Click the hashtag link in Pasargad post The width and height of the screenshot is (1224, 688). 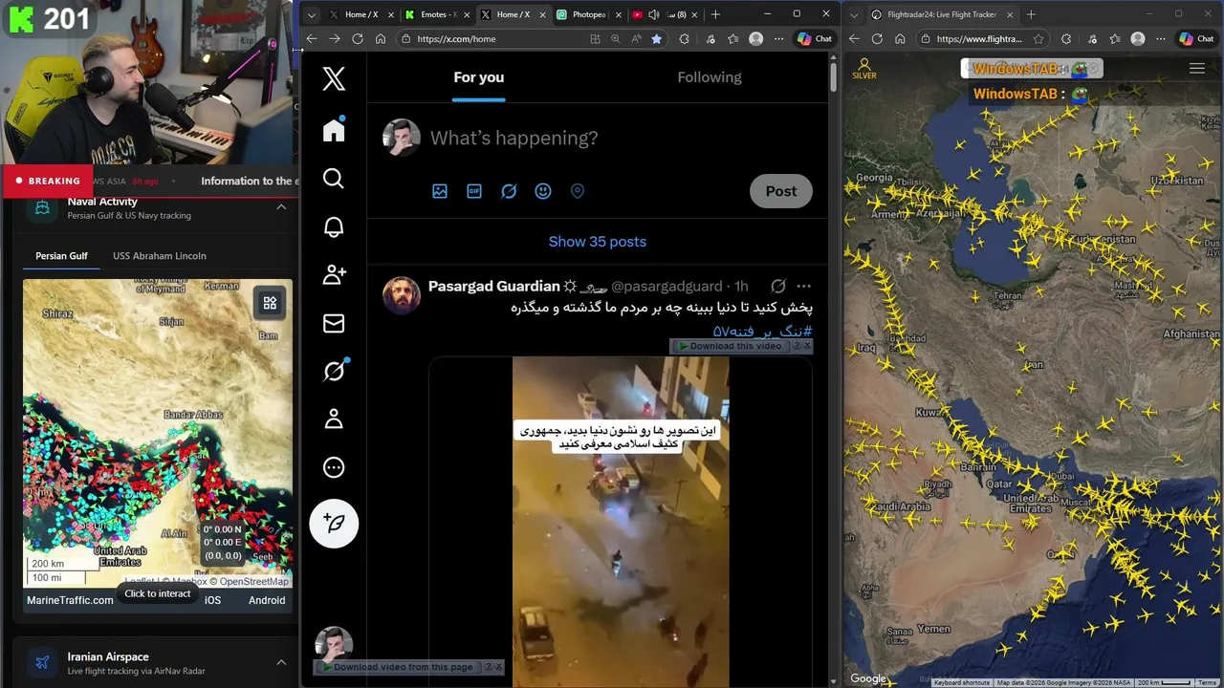tap(762, 331)
